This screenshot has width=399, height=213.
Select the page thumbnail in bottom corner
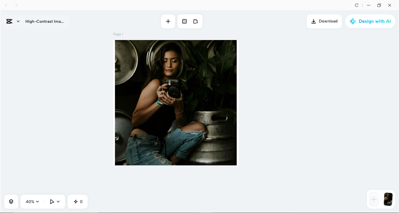388,199
